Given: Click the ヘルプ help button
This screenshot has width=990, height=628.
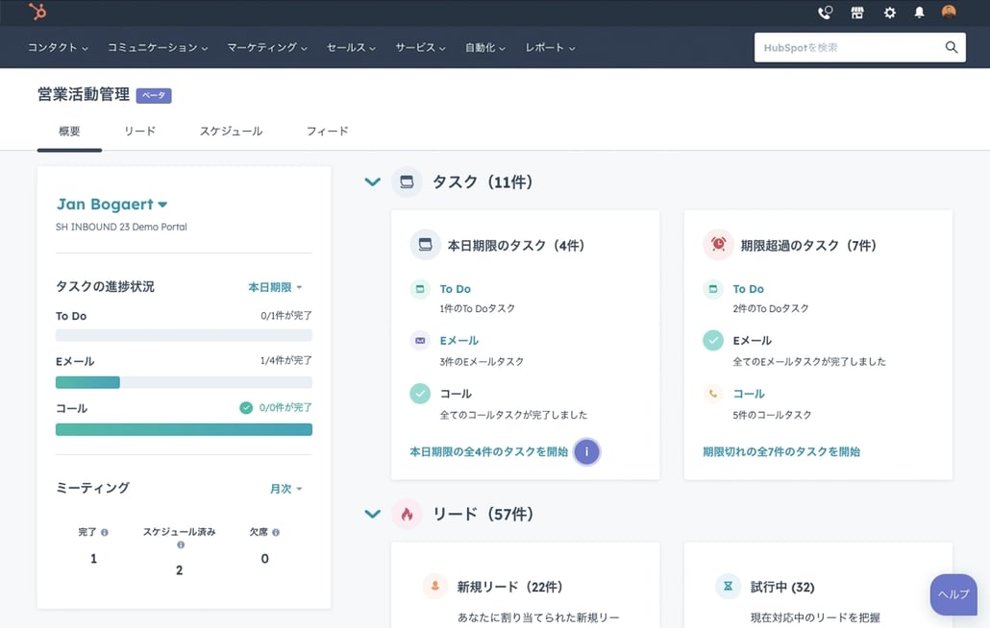Looking at the screenshot, I should point(953,594).
